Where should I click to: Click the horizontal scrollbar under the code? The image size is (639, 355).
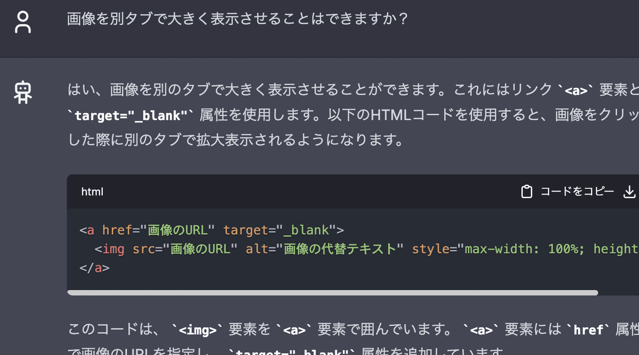click(333, 292)
